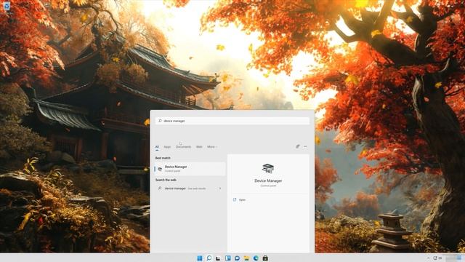
Task: Open the Windows Start button
Action: tap(200, 258)
